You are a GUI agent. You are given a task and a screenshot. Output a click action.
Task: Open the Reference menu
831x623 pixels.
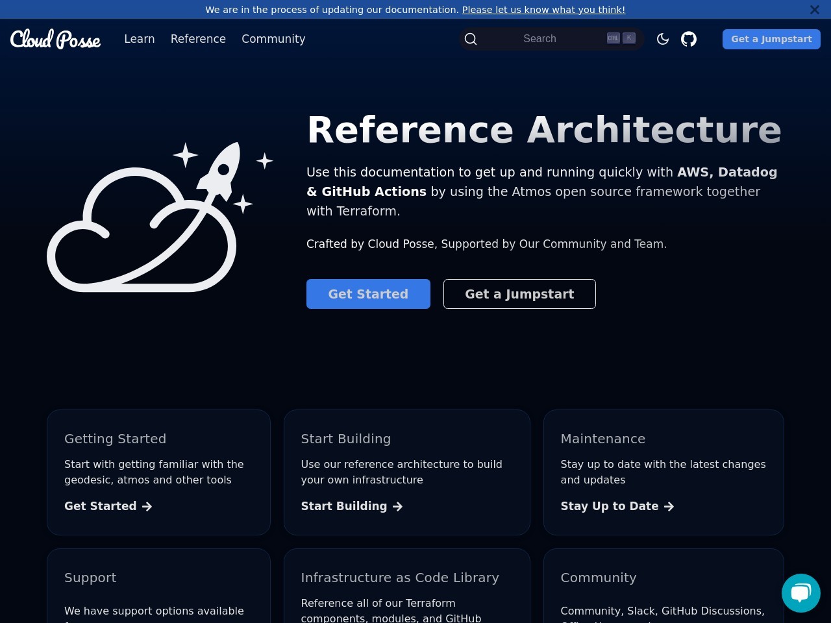(x=198, y=39)
